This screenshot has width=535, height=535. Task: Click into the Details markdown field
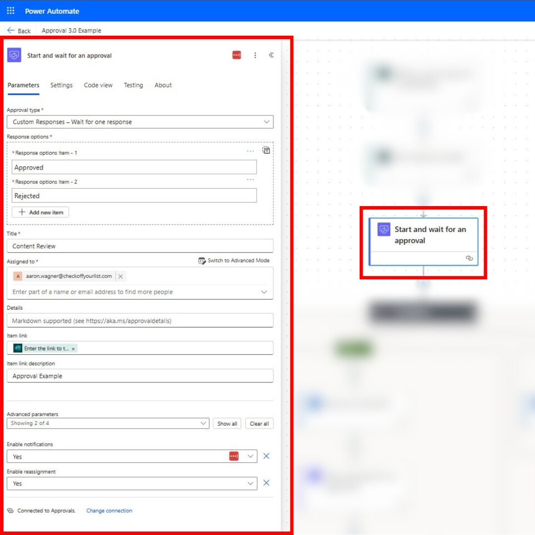(140, 321)
